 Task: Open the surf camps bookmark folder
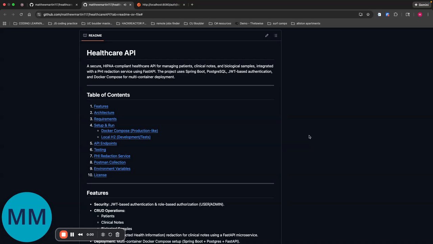[277, 23]
